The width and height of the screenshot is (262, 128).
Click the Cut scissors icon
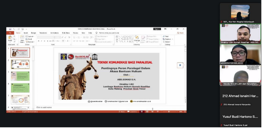(x=14, y=36)
